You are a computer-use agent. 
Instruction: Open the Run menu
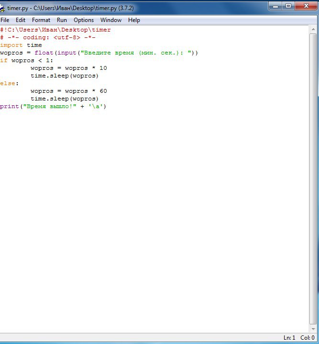pyautogui.click(x=62, y=20)
